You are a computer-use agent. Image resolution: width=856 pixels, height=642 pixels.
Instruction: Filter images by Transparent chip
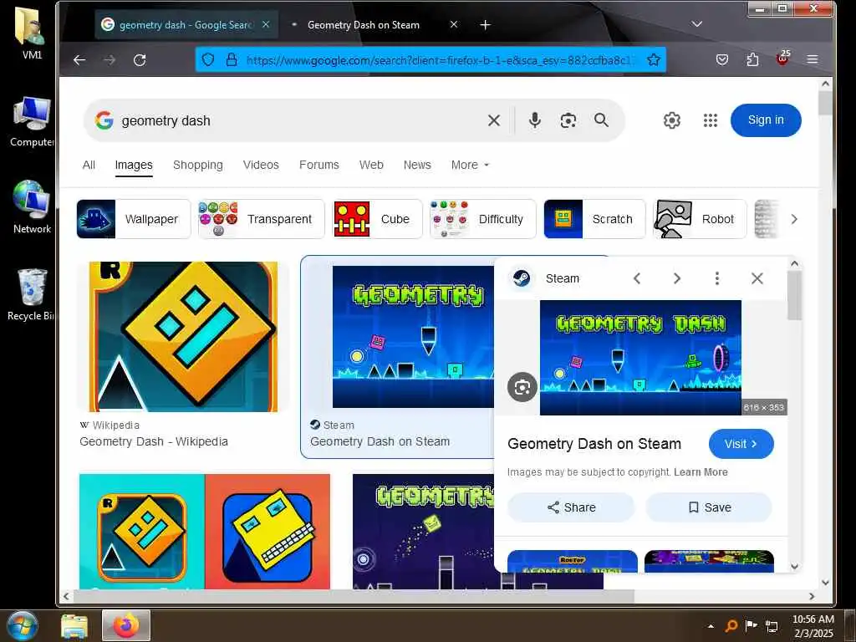261,219
